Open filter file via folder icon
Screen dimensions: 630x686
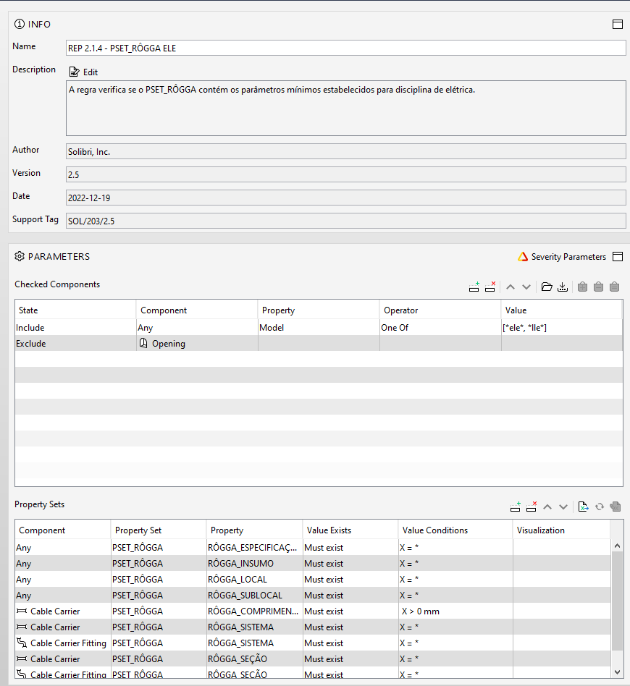[x=547, y=287]
